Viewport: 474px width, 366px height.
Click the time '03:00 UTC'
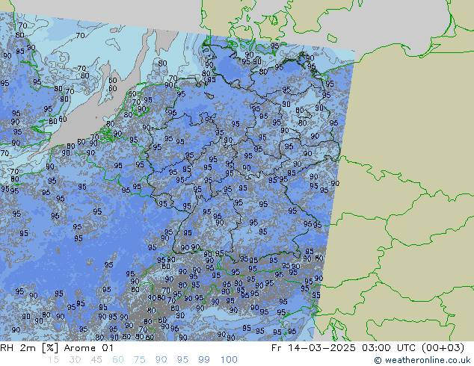[x=390, y=348]
